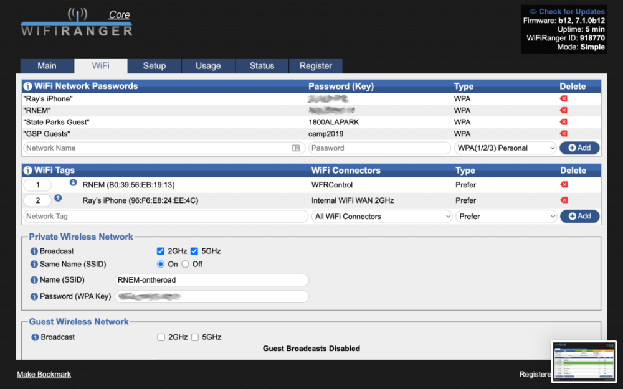Image resolution: width=623 pixels, height=389 pixels.
Task: Open the Prefer type dropdown for new tag
Action: tap(506, 216)
